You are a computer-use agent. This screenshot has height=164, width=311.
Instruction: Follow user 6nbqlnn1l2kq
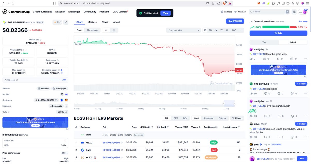point(301,84)
